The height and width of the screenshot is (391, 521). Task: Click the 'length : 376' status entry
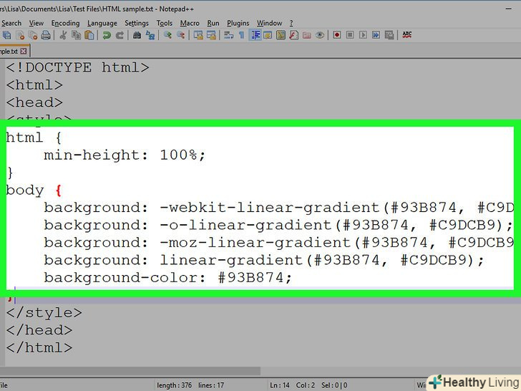174,385
